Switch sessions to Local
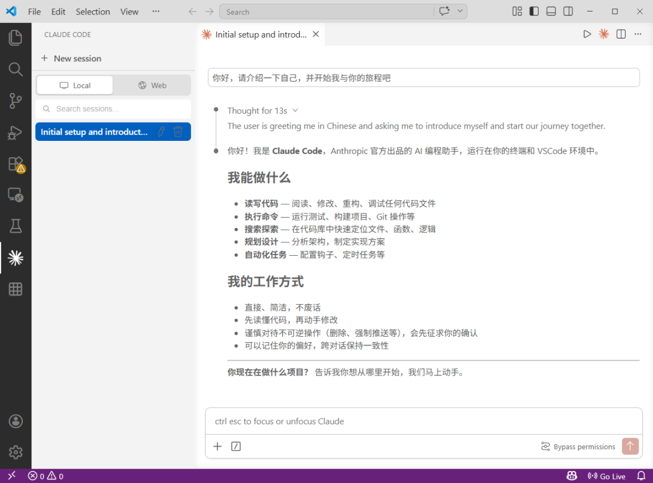653x483 pixels. click(75, 85)
